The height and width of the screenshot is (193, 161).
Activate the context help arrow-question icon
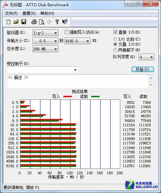coord(65,22)
